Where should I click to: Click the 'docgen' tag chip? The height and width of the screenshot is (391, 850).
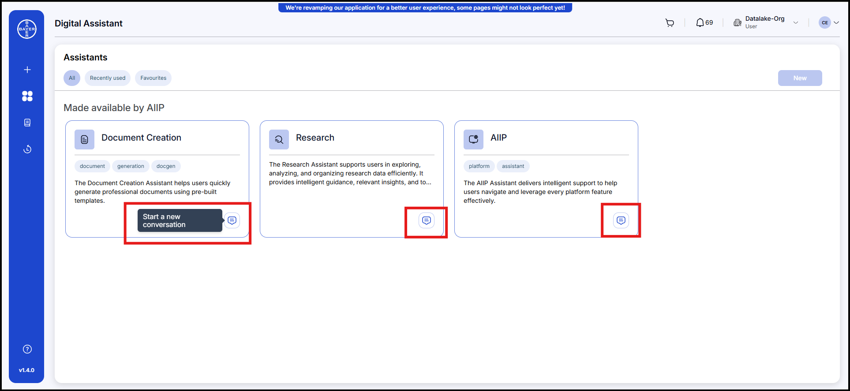[x=166, y=166]
